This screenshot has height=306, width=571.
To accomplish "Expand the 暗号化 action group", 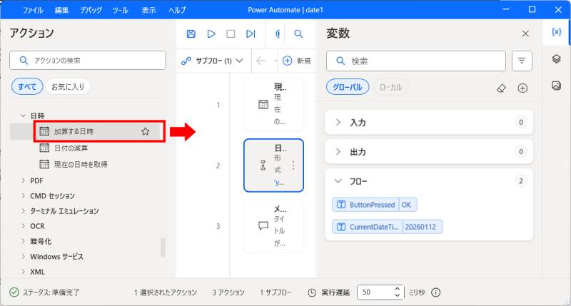I will (24, 241).
